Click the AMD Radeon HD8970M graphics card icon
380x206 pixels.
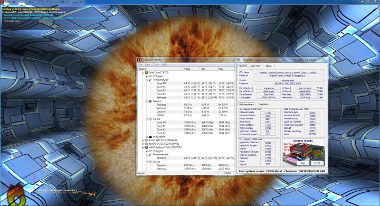pos(147,147)
